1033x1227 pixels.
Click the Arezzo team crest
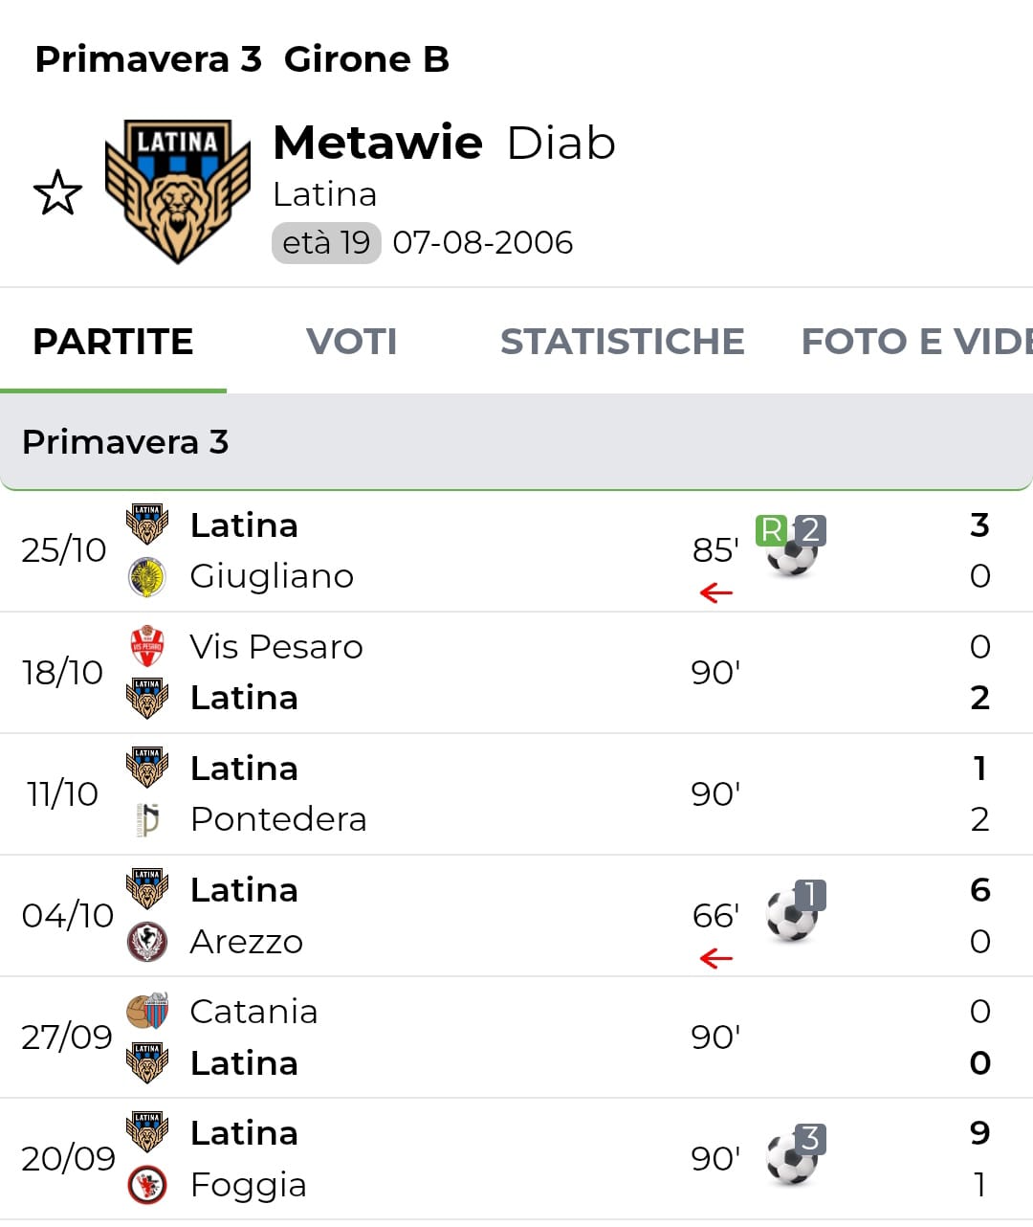(x=147, y=942)
